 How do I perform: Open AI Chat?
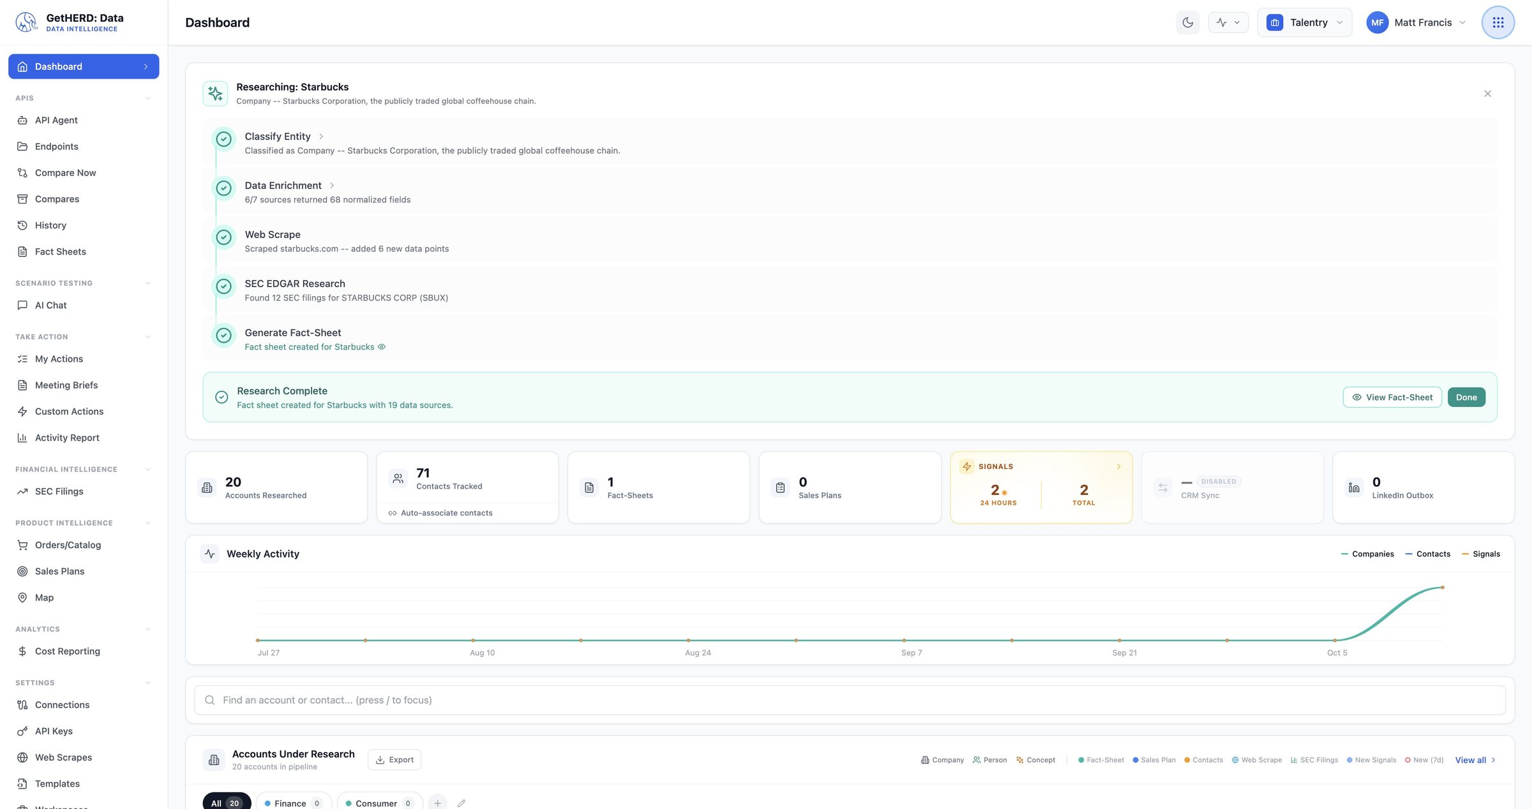point(84,305)
